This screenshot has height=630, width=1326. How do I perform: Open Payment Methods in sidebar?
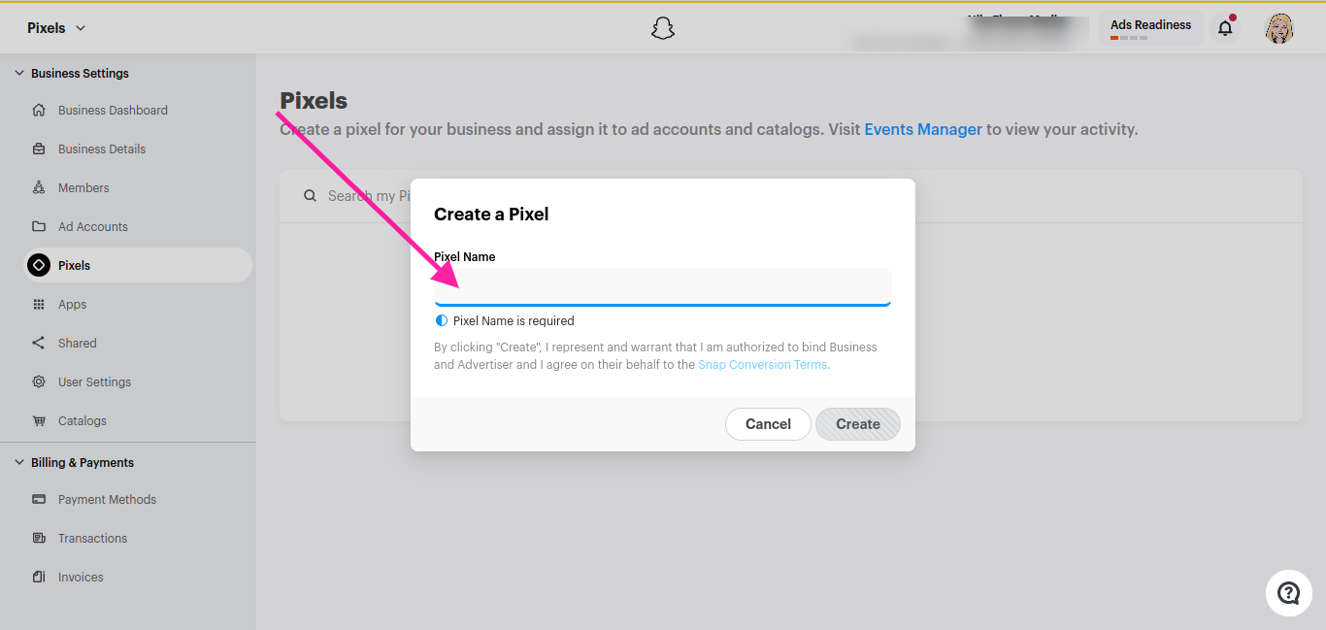click(107, 499)
